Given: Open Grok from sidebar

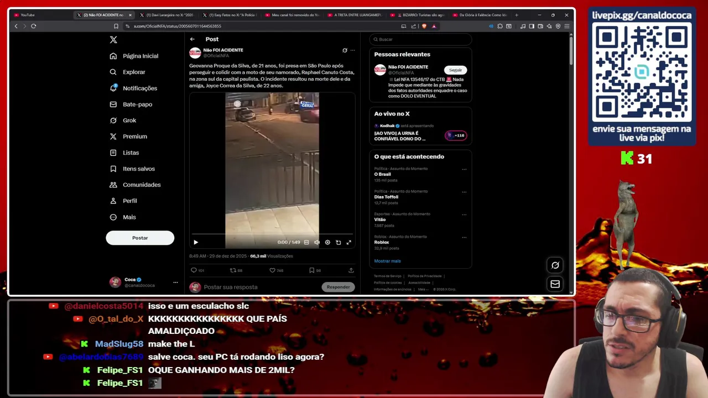Looking at the screenshot, I should pos(123,120).
